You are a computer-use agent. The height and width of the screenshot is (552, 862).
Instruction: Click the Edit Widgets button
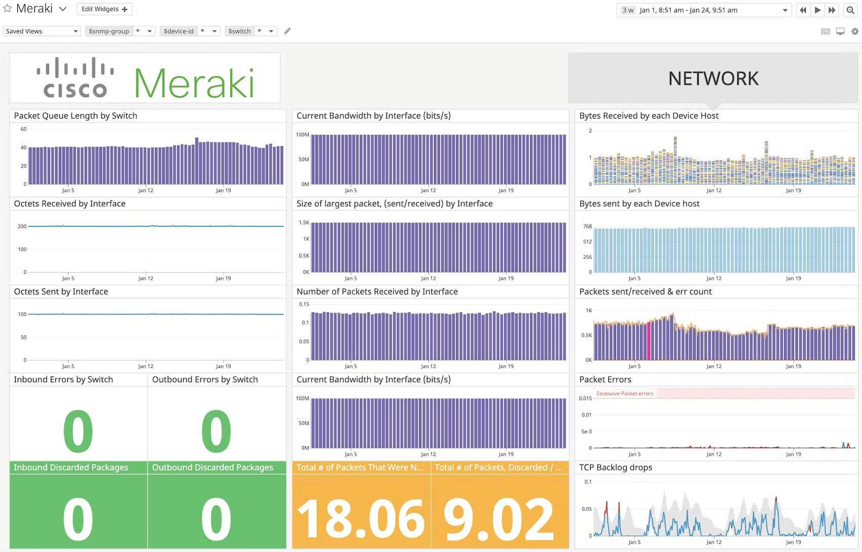pyautogui.click(x=104, y=9)
